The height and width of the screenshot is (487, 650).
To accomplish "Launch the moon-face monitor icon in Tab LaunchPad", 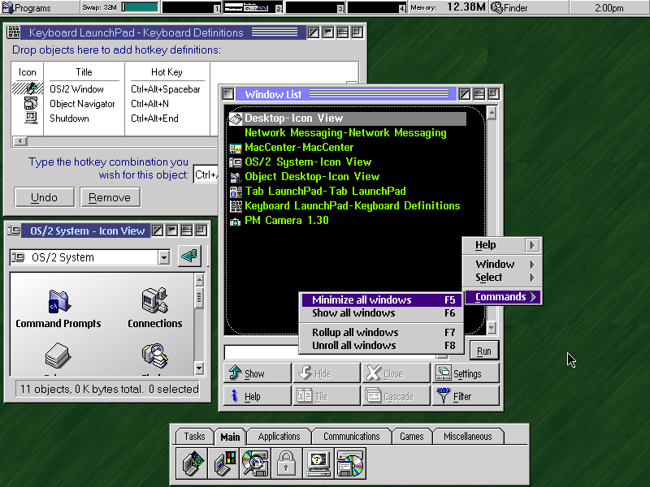I will [318, 463].
